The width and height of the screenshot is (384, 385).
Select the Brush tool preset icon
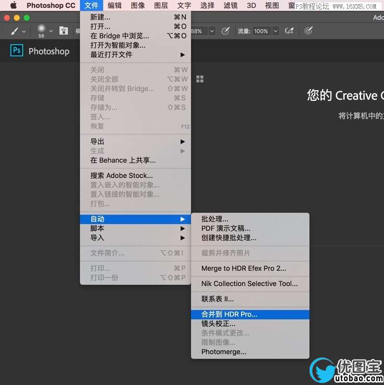coord(14,31)
